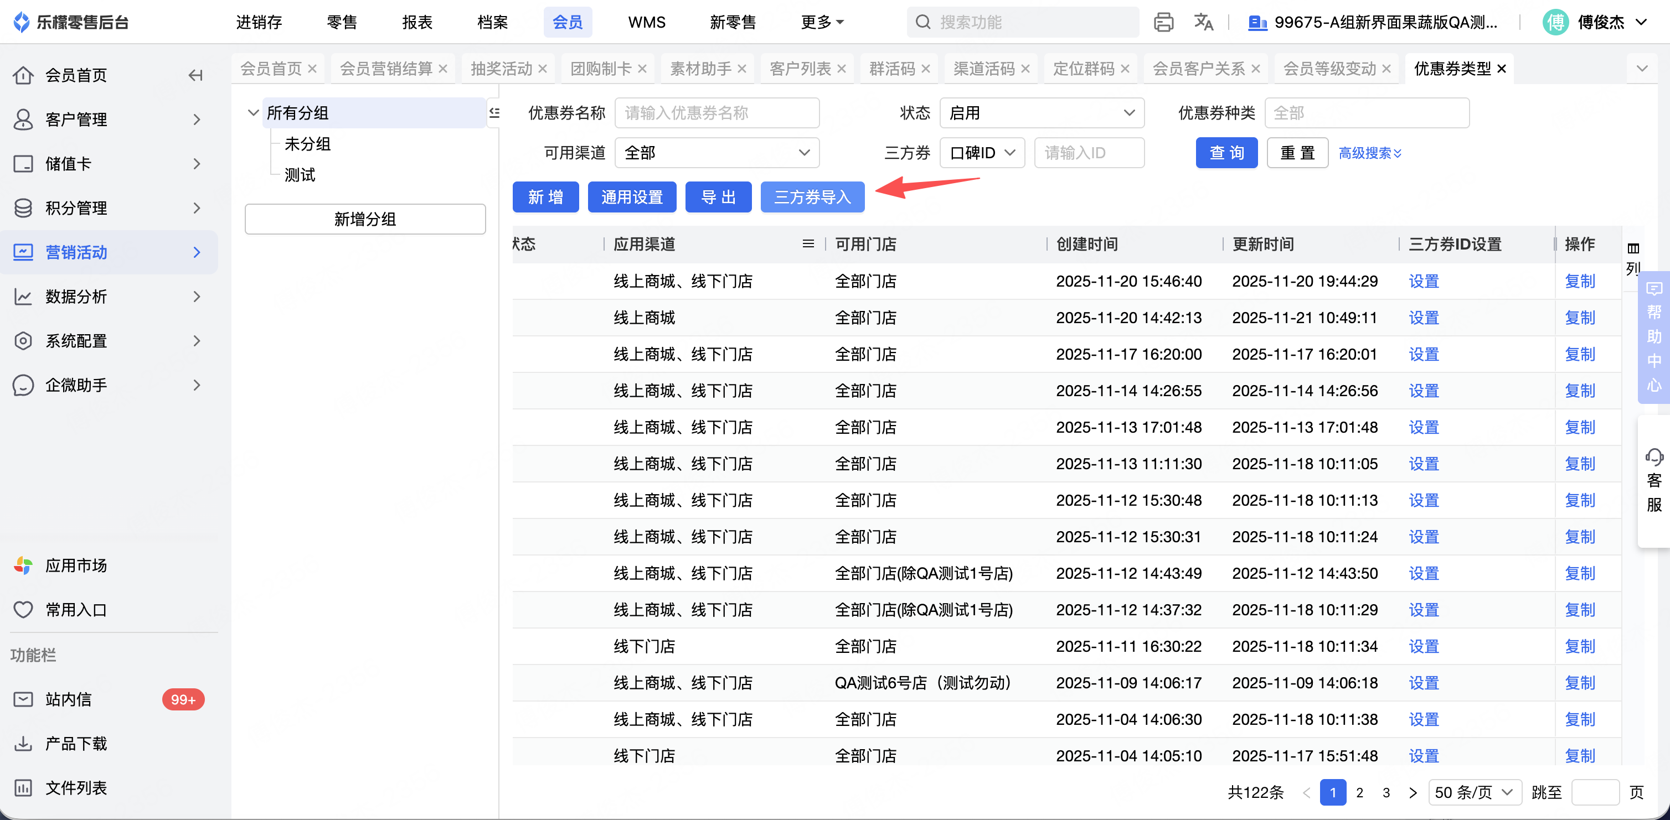Collapse the 所有分组 tree node
The image size is (1670, 820).
click(254, 113)
